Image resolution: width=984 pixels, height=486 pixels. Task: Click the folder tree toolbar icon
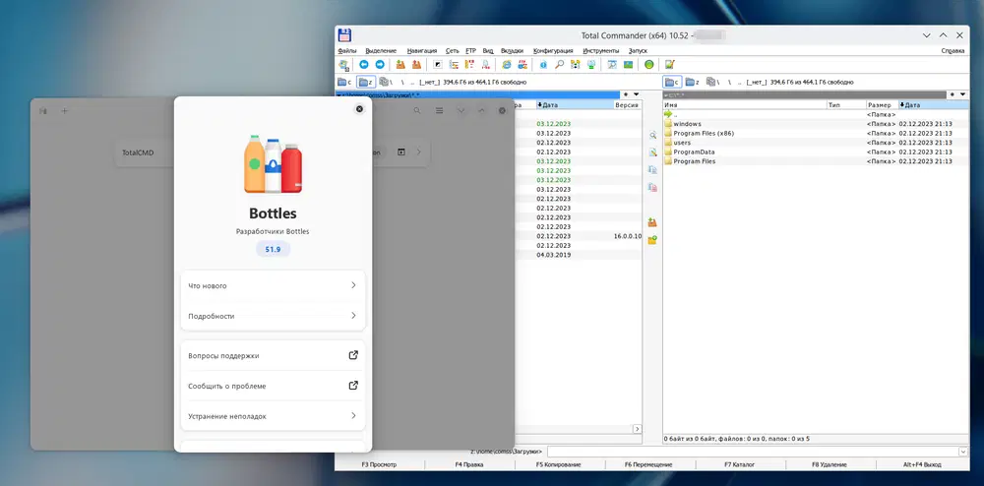(454, 65)
